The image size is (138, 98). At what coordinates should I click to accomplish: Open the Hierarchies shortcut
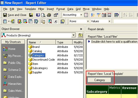tap(12, 84)
